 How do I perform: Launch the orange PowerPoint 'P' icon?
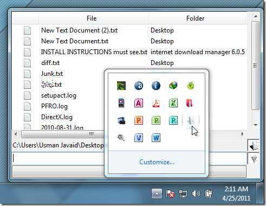[x=139, y=120]
